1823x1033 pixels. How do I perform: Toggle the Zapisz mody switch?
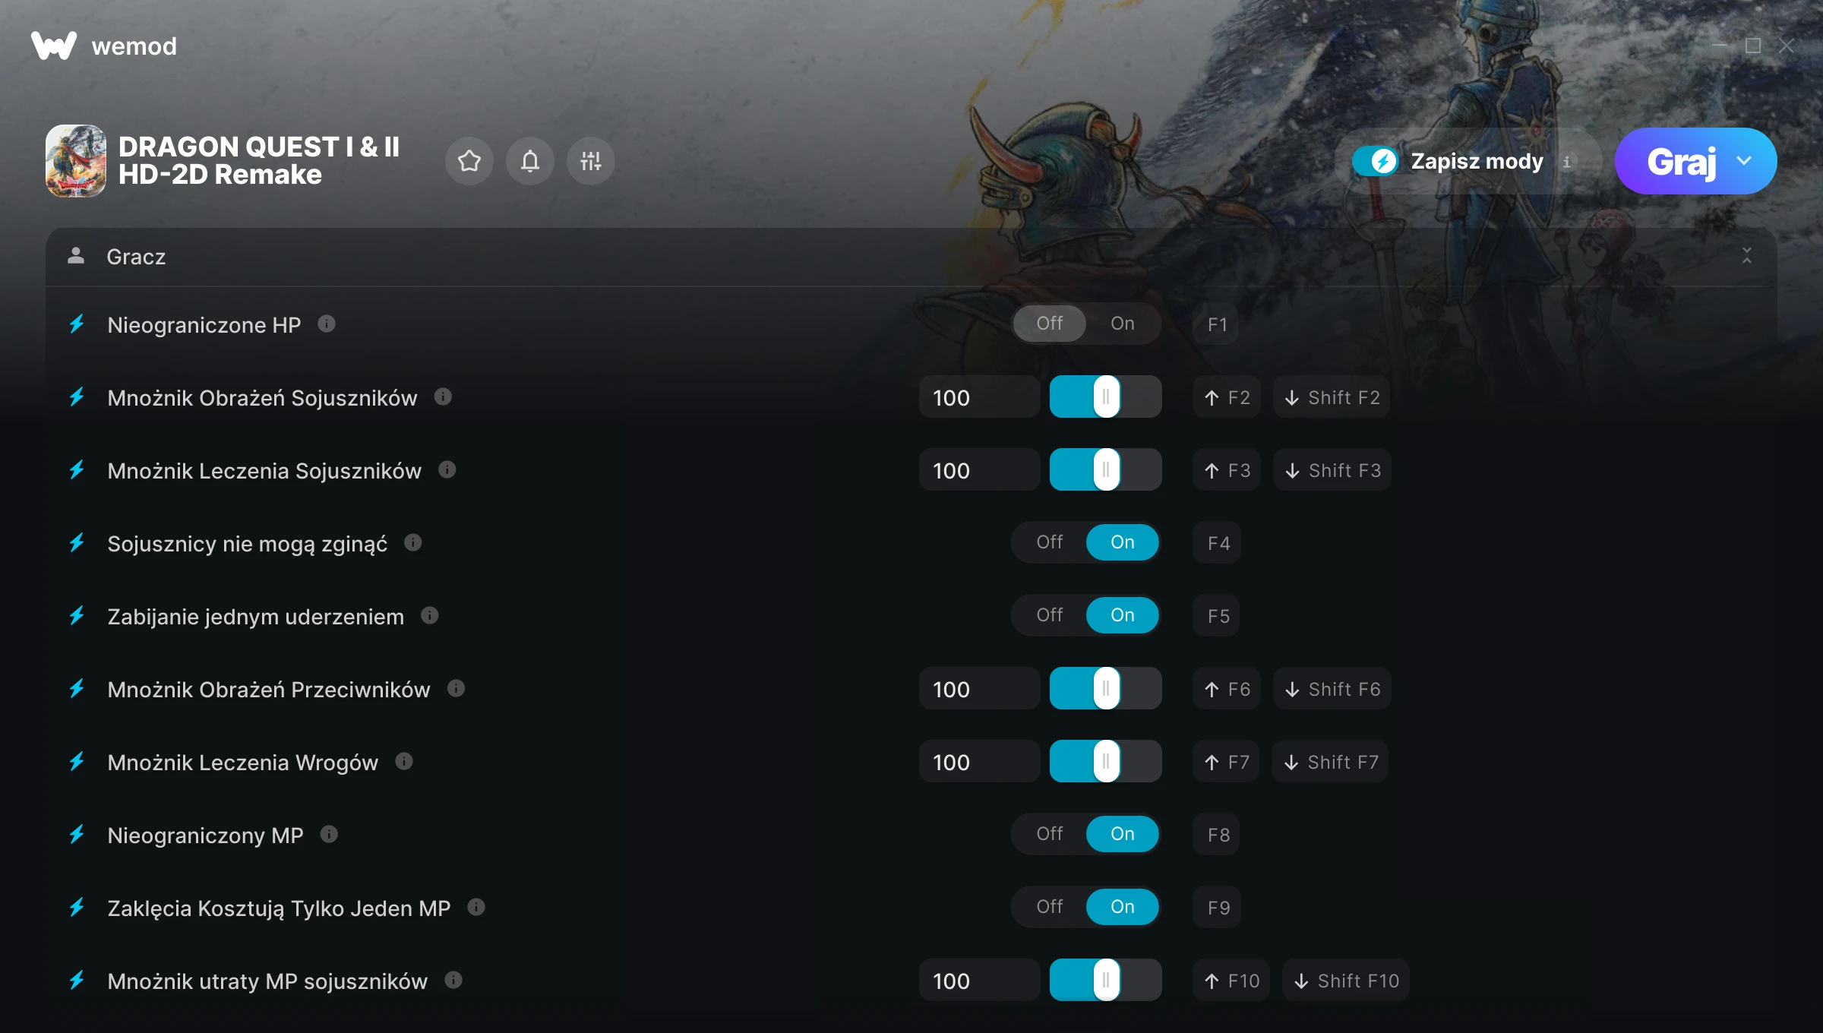click(1375, 161)
